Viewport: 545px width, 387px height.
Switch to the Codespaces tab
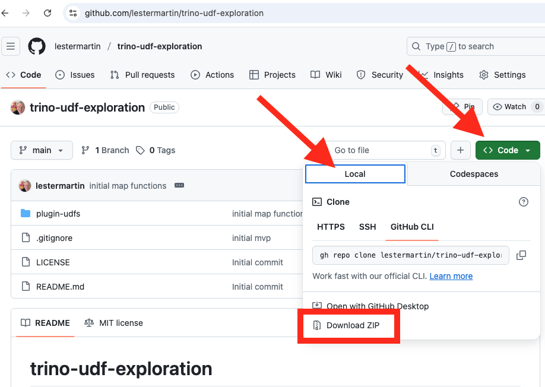(474, 174)
